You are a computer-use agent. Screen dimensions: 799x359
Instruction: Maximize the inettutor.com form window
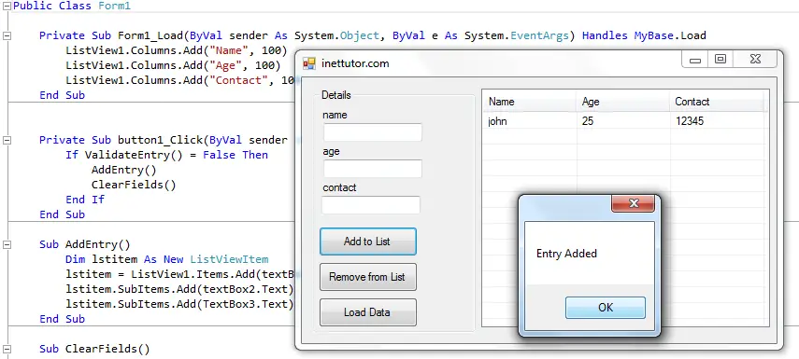click(x=720, y=60)
